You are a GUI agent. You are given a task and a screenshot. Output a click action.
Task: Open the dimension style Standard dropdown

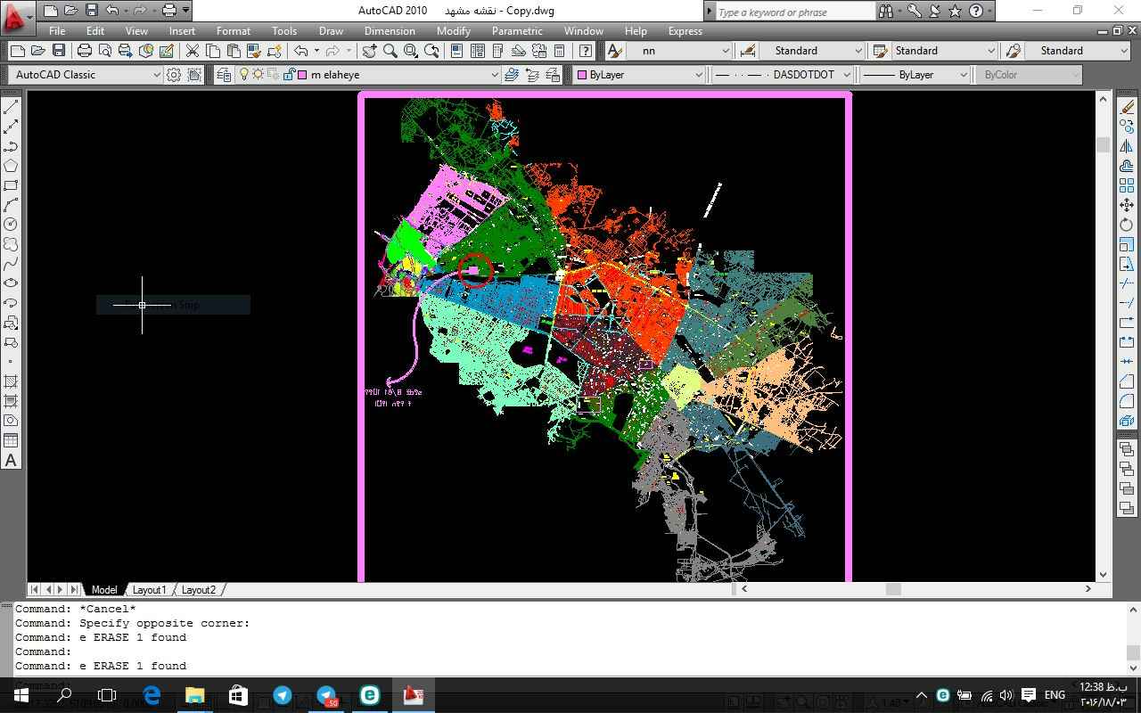click(x=812, y=51)
